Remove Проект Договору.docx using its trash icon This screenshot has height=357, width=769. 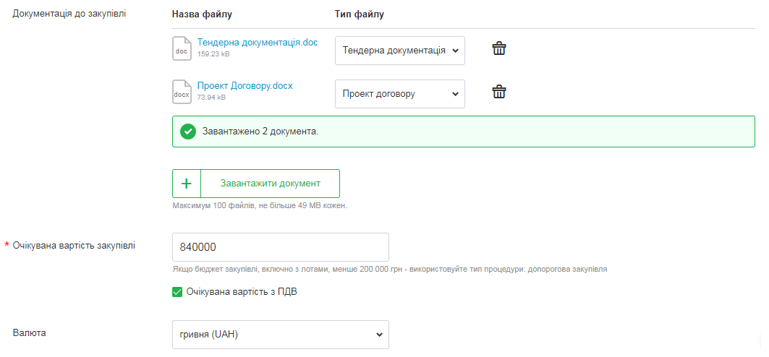pos(499,92)
